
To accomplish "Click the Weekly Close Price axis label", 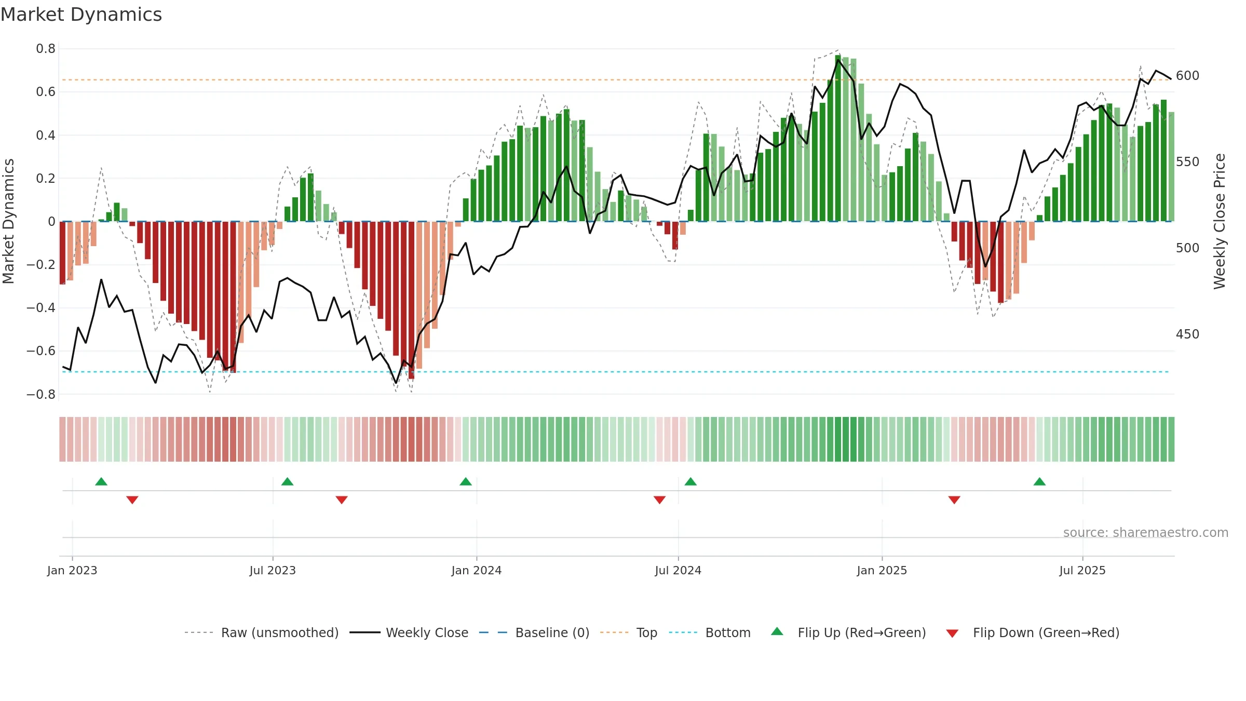I will pyautogui.click(x=1220, y=221).
